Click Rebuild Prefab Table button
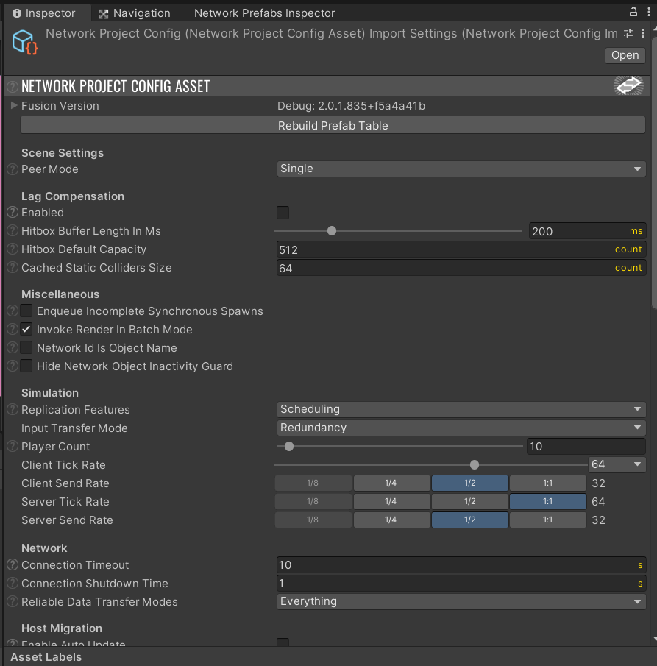Screen dimensions: 657x666 (333, 125)
